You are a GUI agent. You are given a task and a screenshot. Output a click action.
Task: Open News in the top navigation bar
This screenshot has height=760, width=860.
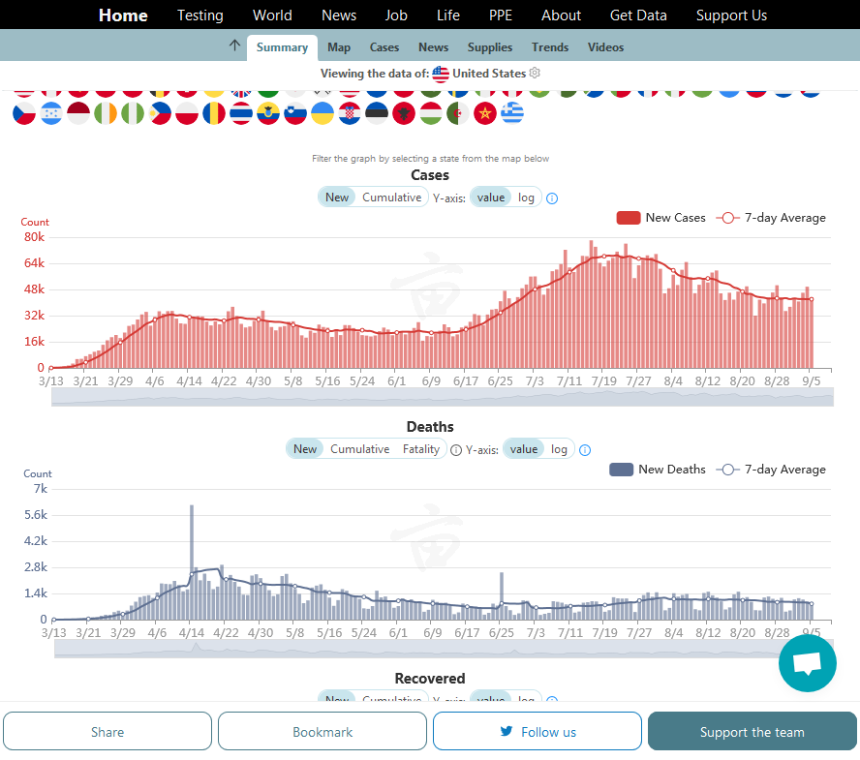tap(339, 15)
